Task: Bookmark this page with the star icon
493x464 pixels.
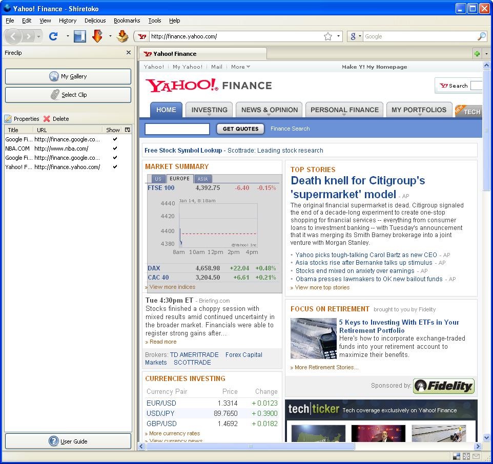Action: tap(328, 36)
